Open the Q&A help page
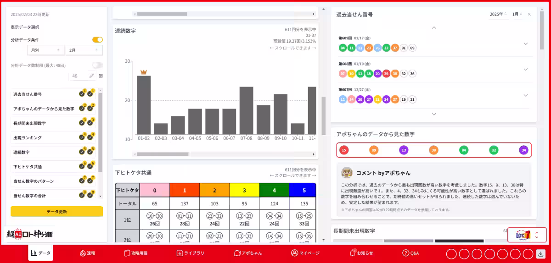The width and height of the screenshot is (551, 263). click(410, 253)
